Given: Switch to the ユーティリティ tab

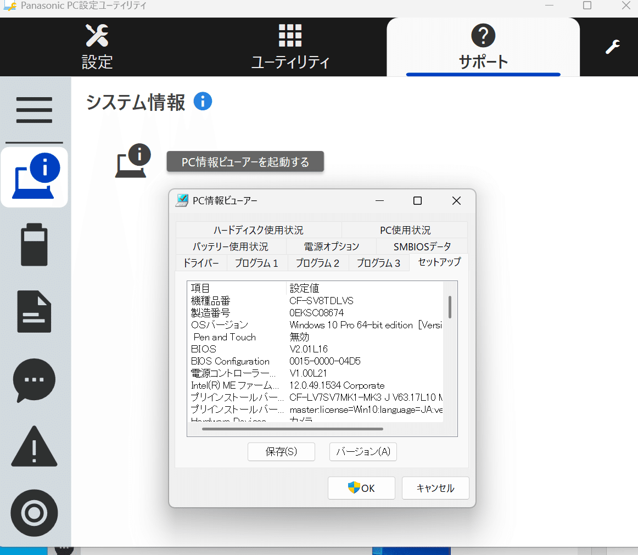Looking at the screenshot, I should click(x=290, y=47).
